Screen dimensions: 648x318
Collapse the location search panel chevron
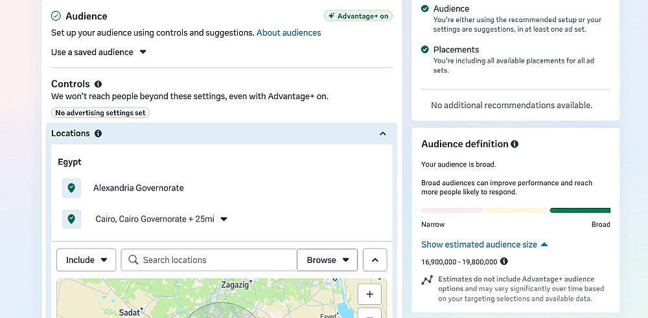point(375,260)
